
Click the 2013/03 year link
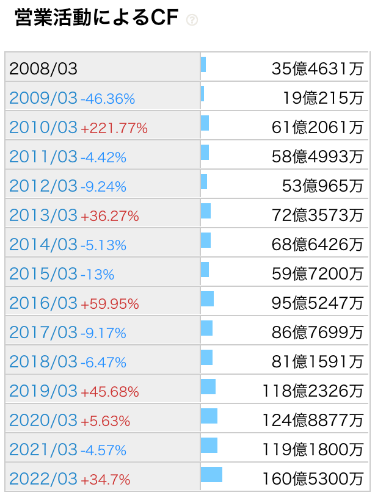tap(43, 215)
